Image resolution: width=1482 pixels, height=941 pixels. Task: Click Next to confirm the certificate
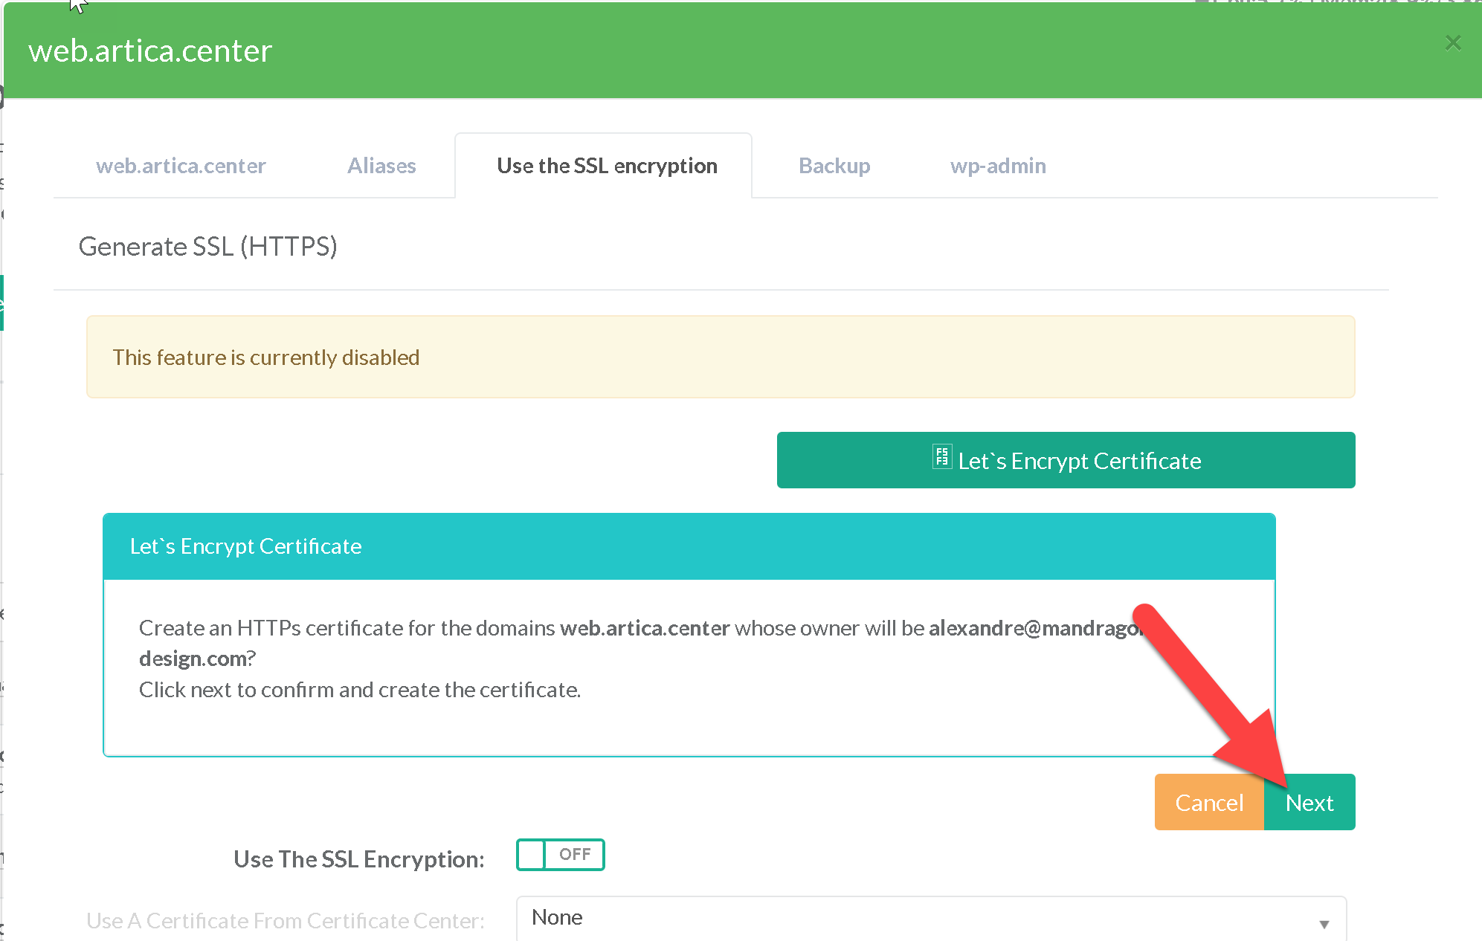[x=1309, y=803]
